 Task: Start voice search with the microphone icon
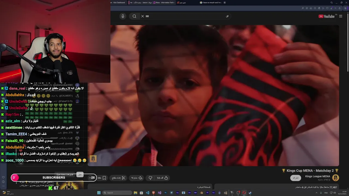(x=123, y=16)
